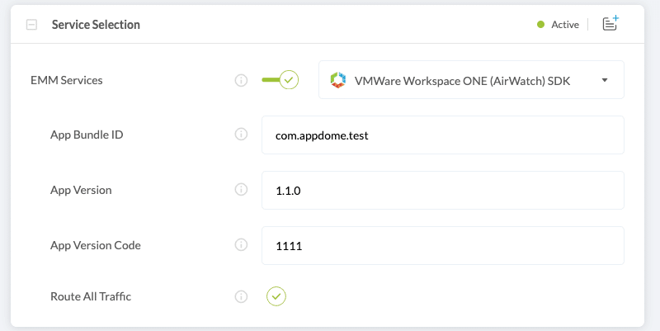Show info for EMM Services

click(242, 80)
